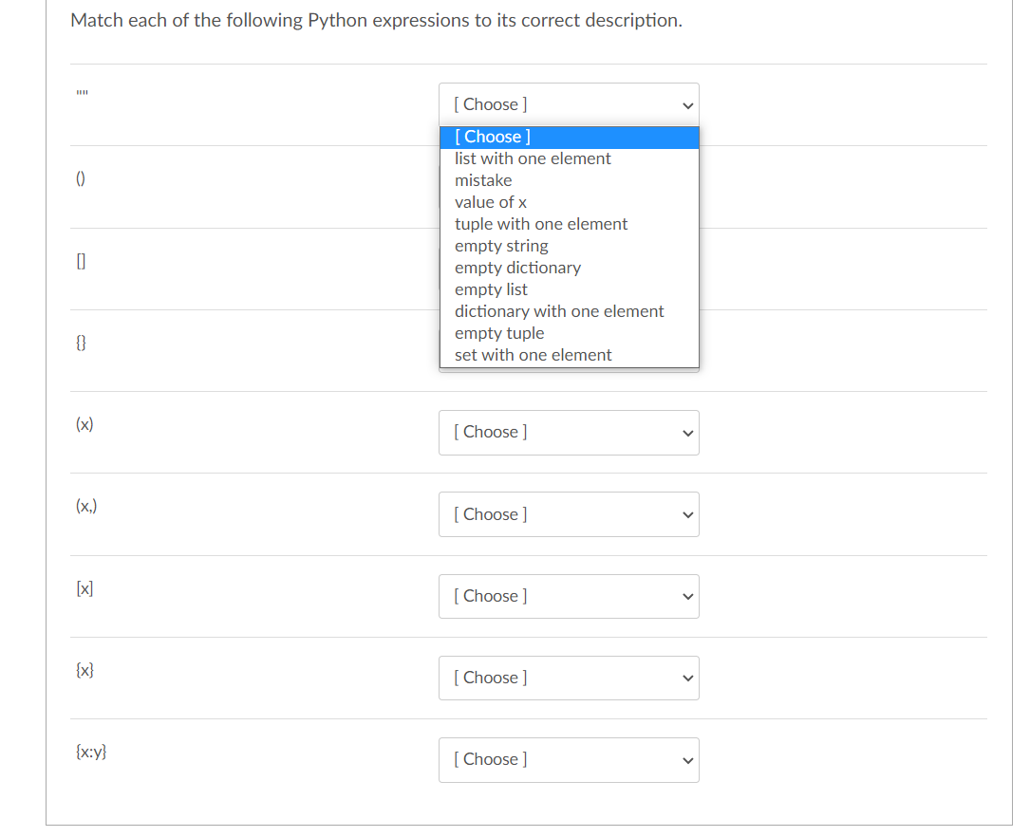
Task: Expand the dropdown for (x,) expression
Action: [568, 514]
